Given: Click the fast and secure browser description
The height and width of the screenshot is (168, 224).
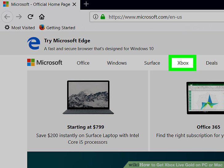Looking at the screenshot, I should 99,49.
